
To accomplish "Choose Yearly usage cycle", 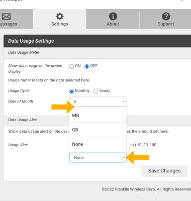I will click(x=95, y=91).
